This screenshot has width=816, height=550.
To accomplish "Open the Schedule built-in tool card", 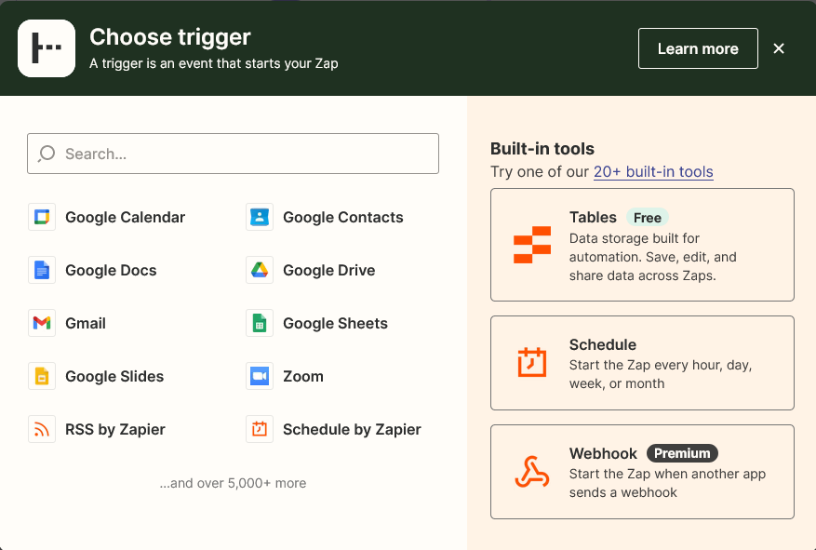I will pyautogui.click(x=642, y=363).
